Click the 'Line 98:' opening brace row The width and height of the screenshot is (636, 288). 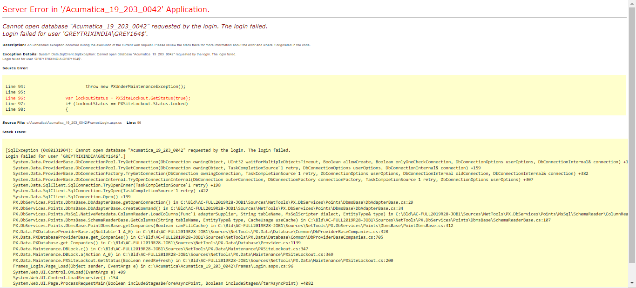click(x=37, y=110)
